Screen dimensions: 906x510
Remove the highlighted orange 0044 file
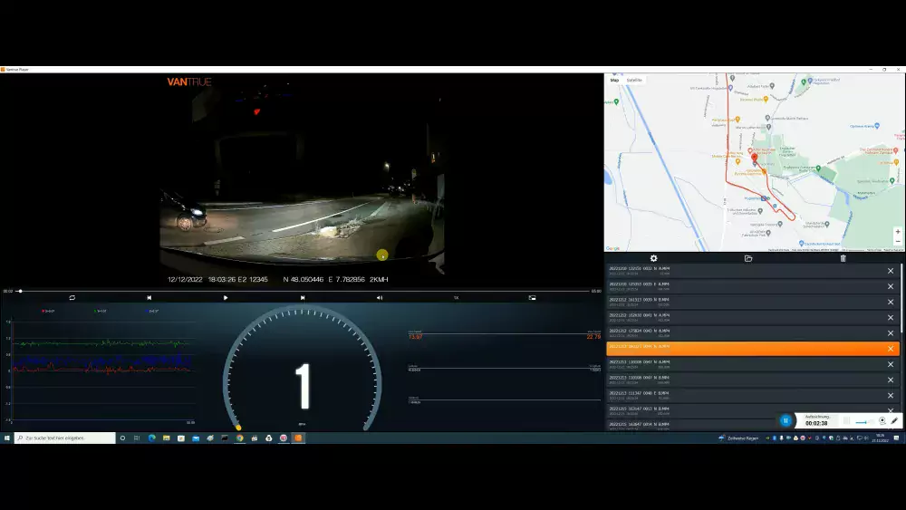click(x=891, y=349)
